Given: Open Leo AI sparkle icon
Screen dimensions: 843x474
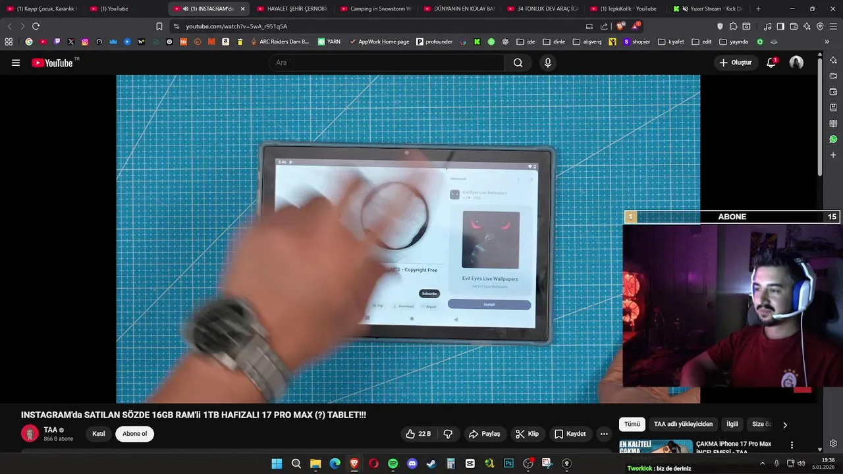Looking at the screenshot, I should coord(807,26).
